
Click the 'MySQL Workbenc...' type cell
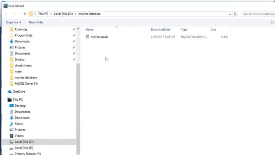pyautogui.click(x=194, y=37)
